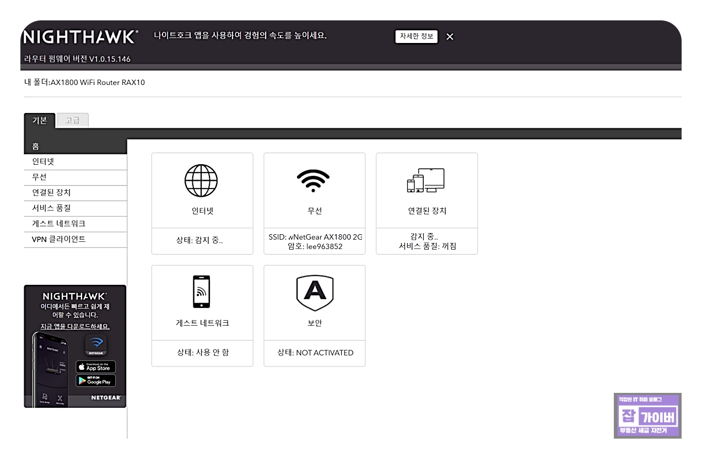Open the security shield icon
The image size is (702, 459).
tap(315, 293)
